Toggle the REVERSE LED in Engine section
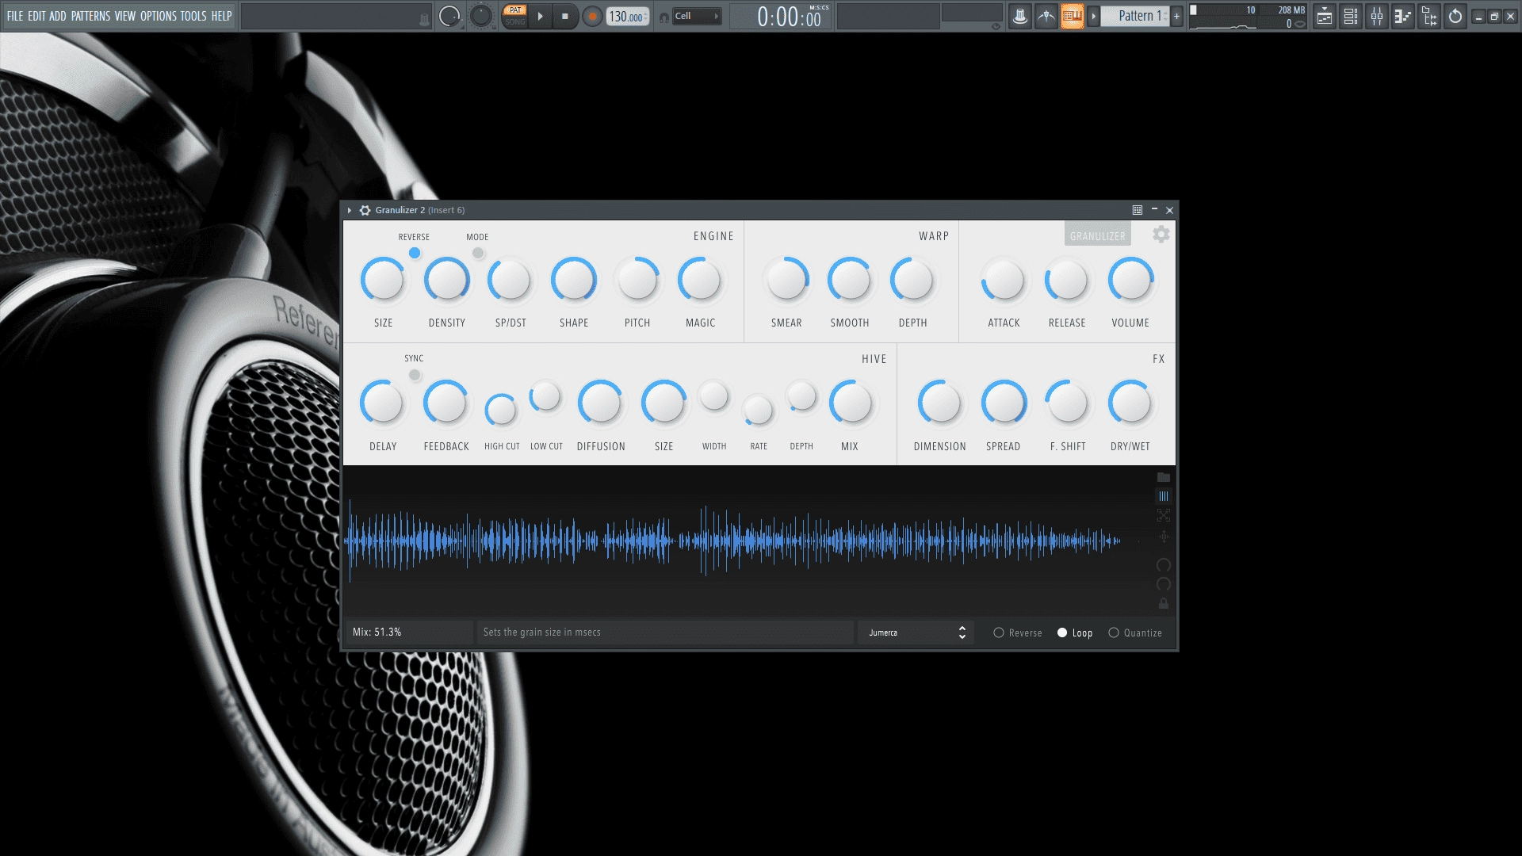The height and width of the screenshot is (856, 1522). tap(415, 253)
